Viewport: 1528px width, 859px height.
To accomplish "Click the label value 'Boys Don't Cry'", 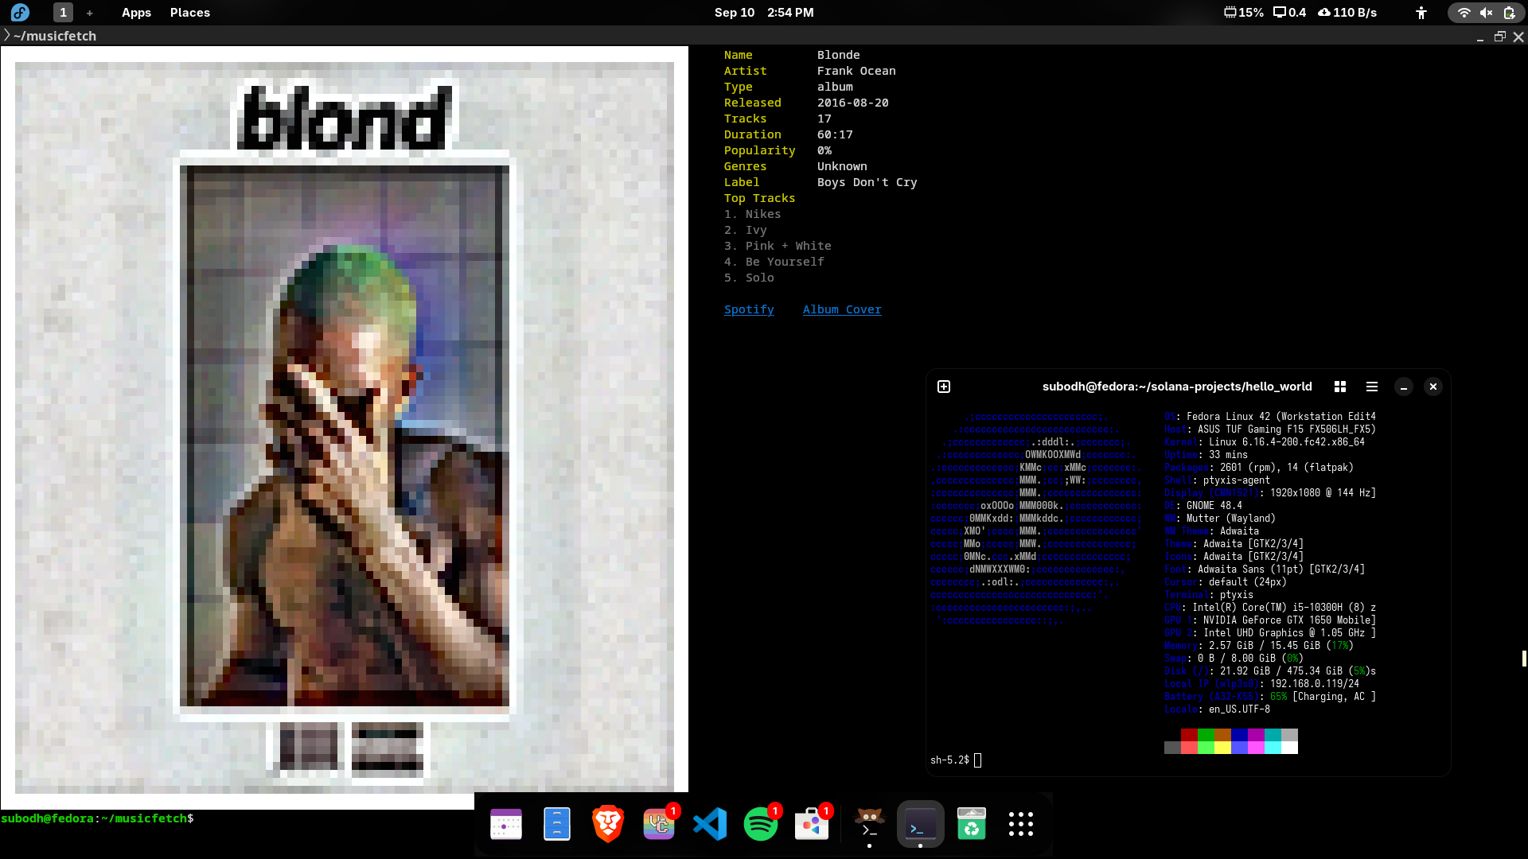I will pyautogui.click(x=867, y=182).
